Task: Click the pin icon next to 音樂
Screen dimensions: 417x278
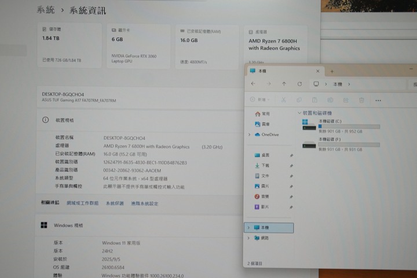Action: coord(291,197)
